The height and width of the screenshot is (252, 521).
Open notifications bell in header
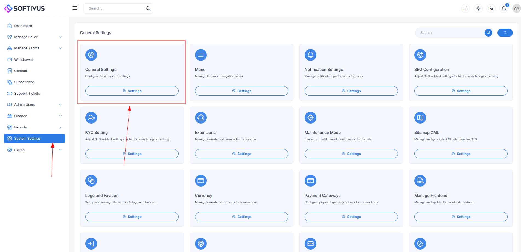(x=504, y=8)
